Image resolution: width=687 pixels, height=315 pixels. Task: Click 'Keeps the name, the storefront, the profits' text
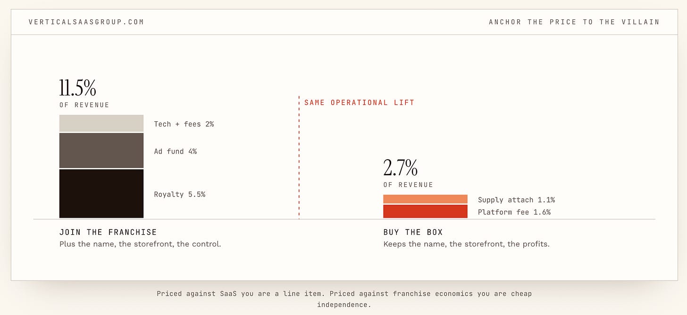467,244
